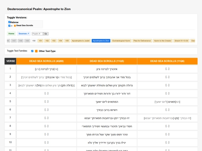Select Psalm 152 tab

click(x=47, y=41)
